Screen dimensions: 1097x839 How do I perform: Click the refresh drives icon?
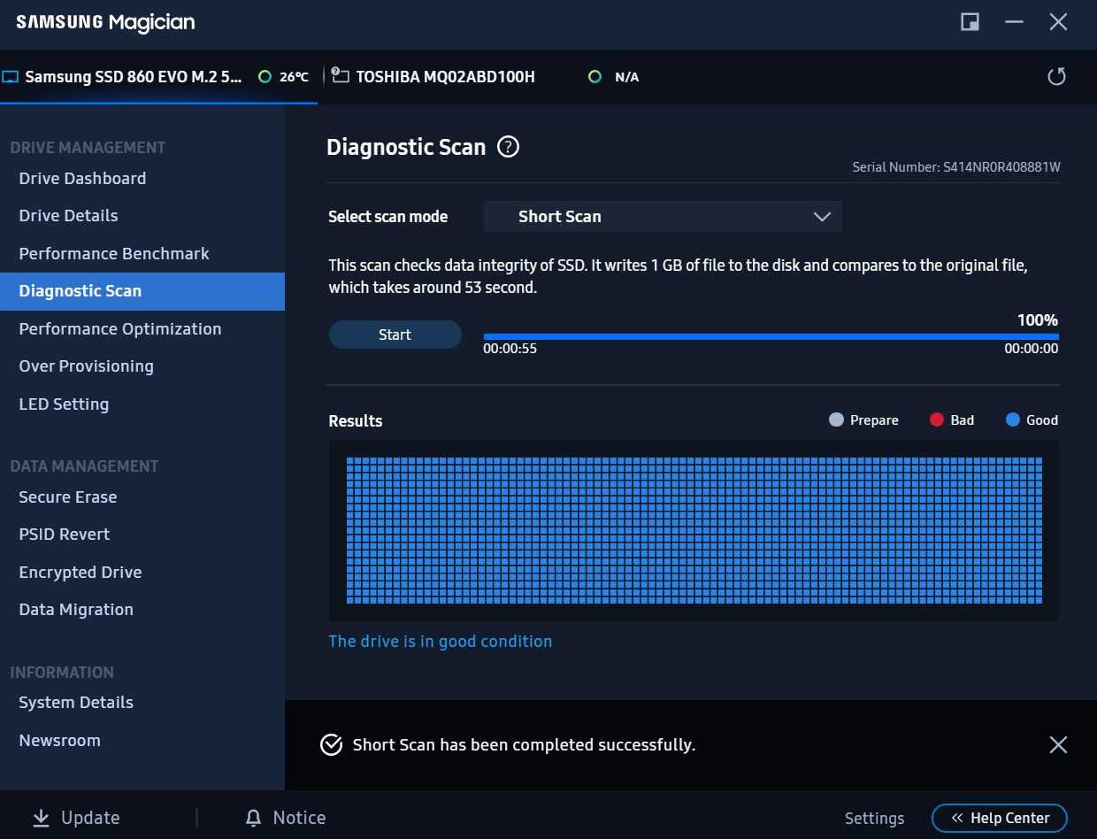tap(1056, 77)
